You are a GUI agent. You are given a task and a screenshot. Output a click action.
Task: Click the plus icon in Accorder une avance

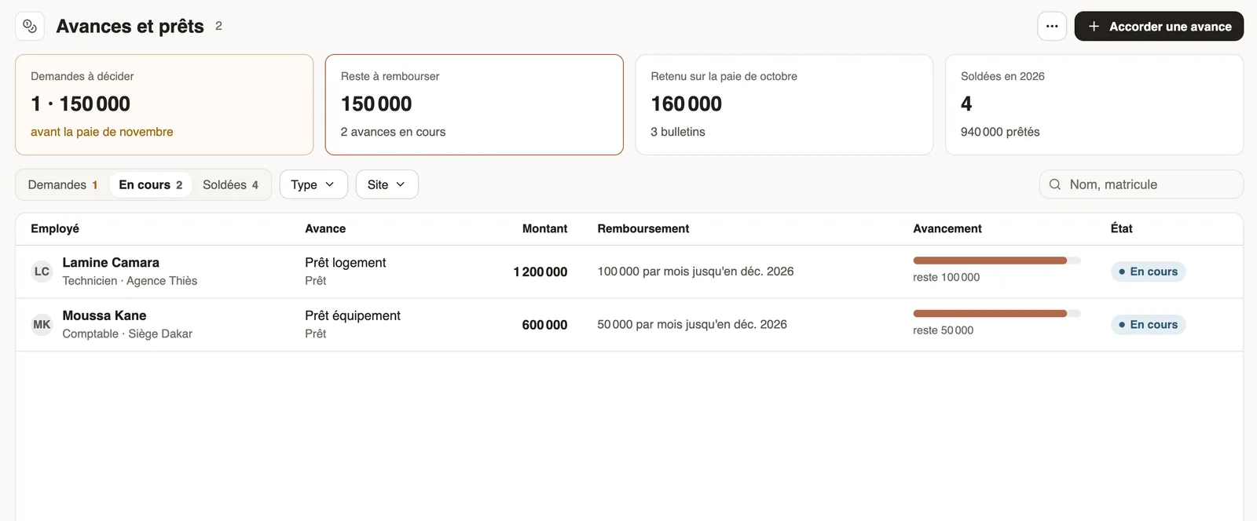click(x=1094, y=26)
